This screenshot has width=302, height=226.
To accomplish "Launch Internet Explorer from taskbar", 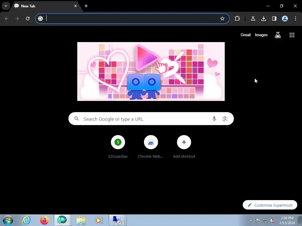I will click(26, 220).
